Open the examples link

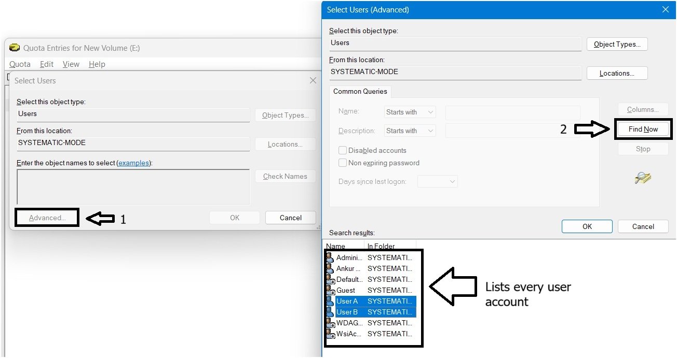point(134,163)
